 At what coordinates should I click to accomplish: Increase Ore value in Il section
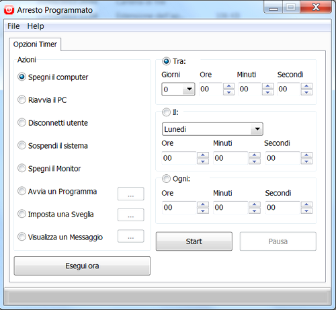click(x=203, y=155)
